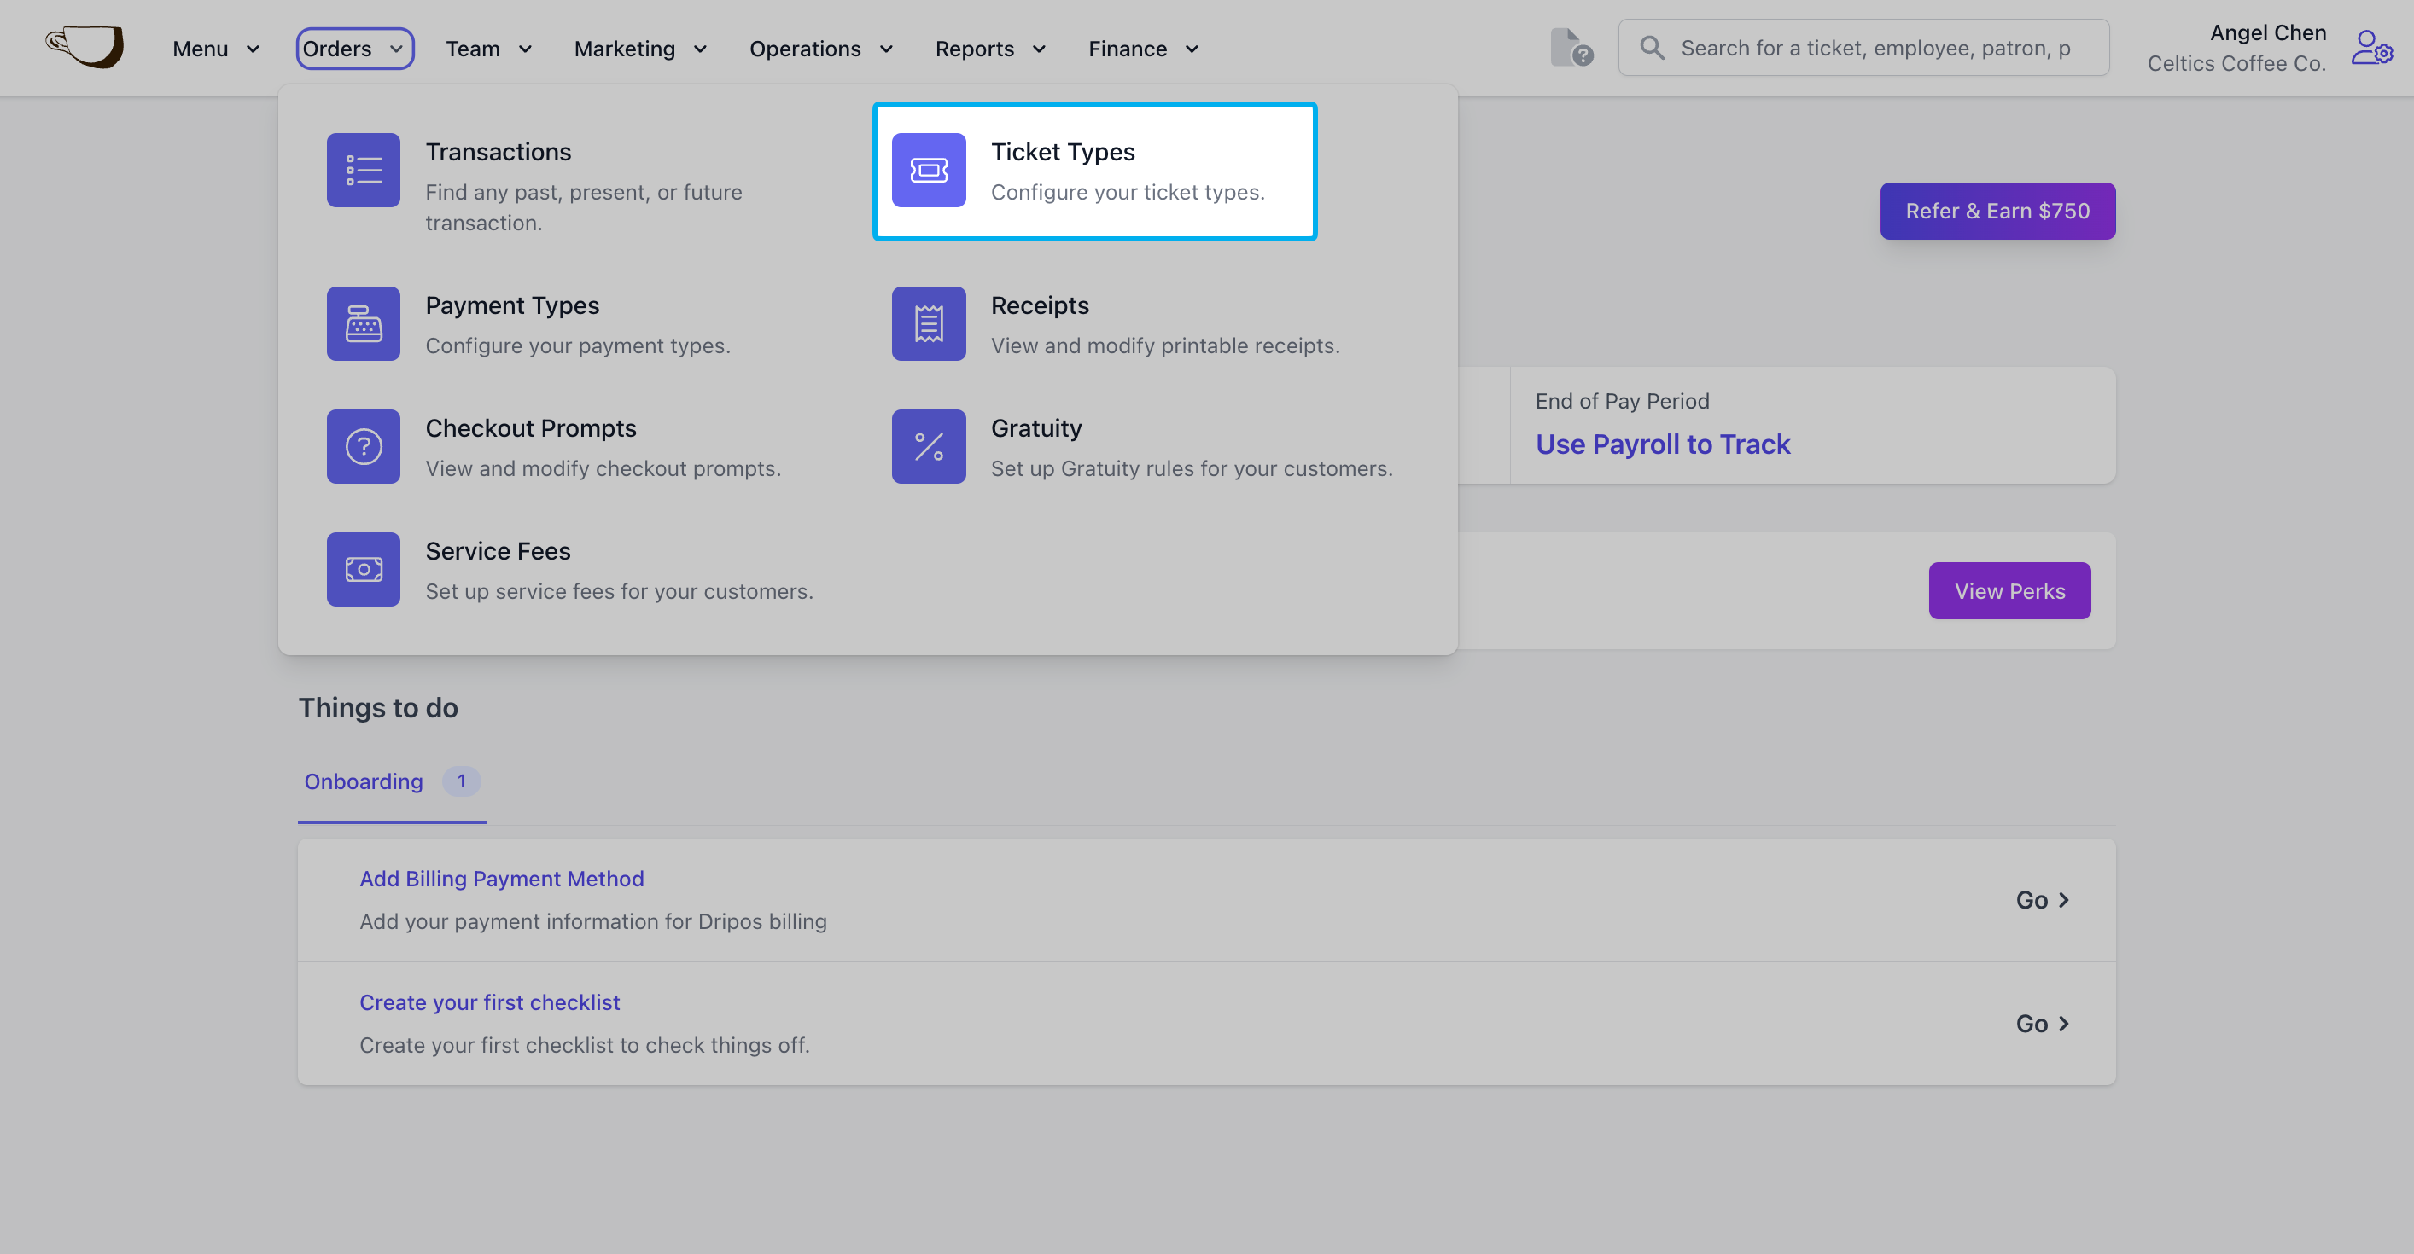Viewport: 2414px width, 1254px height.
Task: Click the Checkout Prompts question icon
Action: [x=363, y=446]
